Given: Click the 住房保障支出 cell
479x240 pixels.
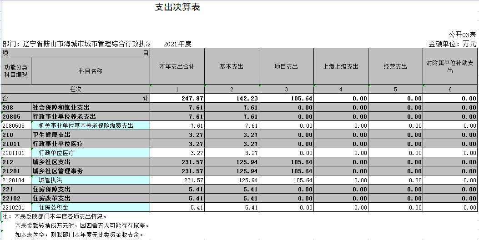Looking at the screenshot, I should [91, 189].
